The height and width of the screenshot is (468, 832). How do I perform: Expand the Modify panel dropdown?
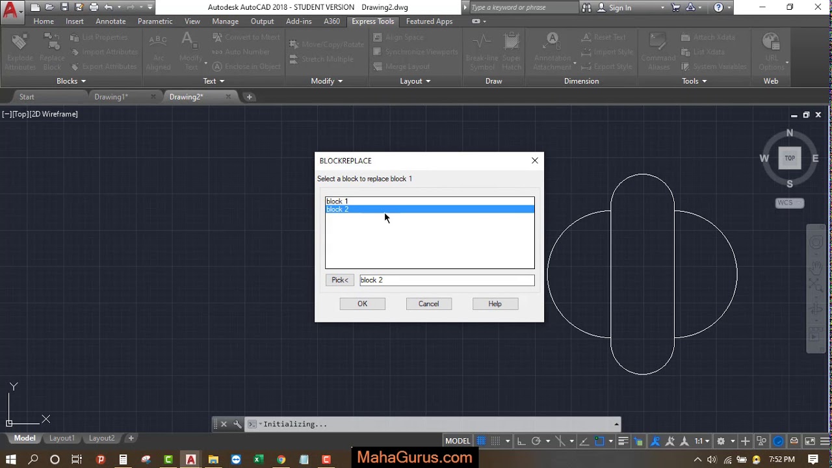pos(326,81)
